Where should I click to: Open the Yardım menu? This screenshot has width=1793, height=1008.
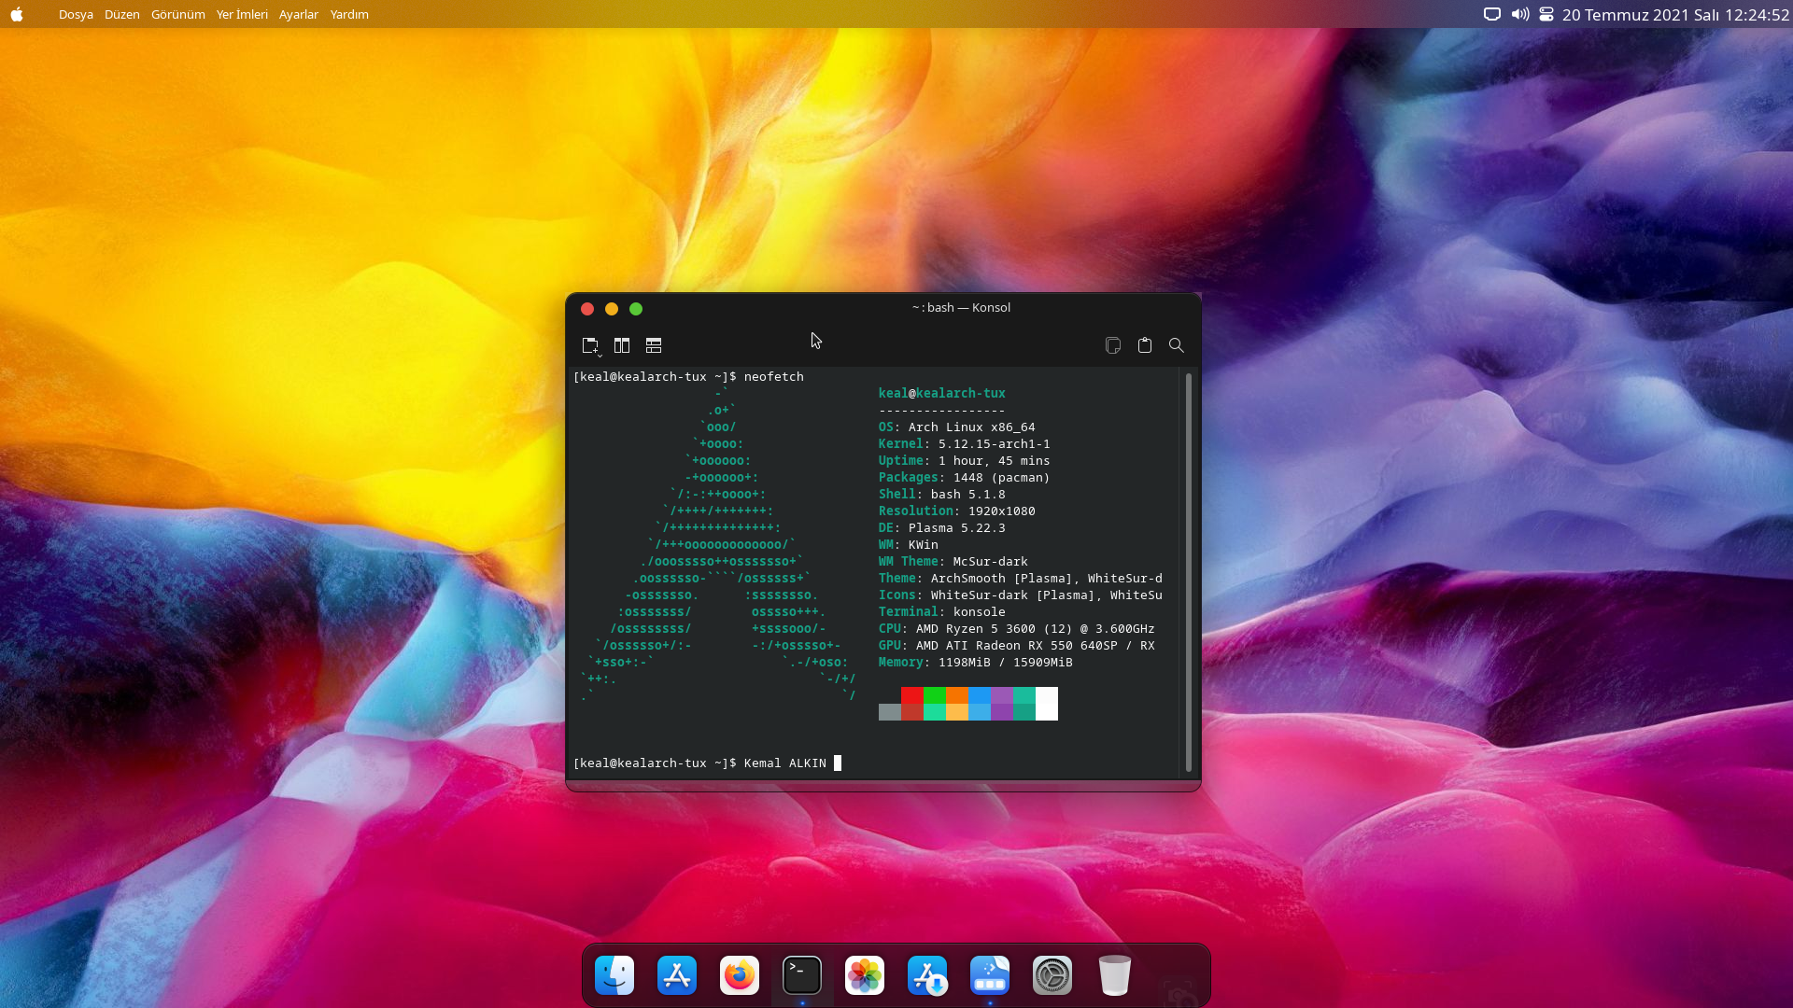(x=349, y=14)
